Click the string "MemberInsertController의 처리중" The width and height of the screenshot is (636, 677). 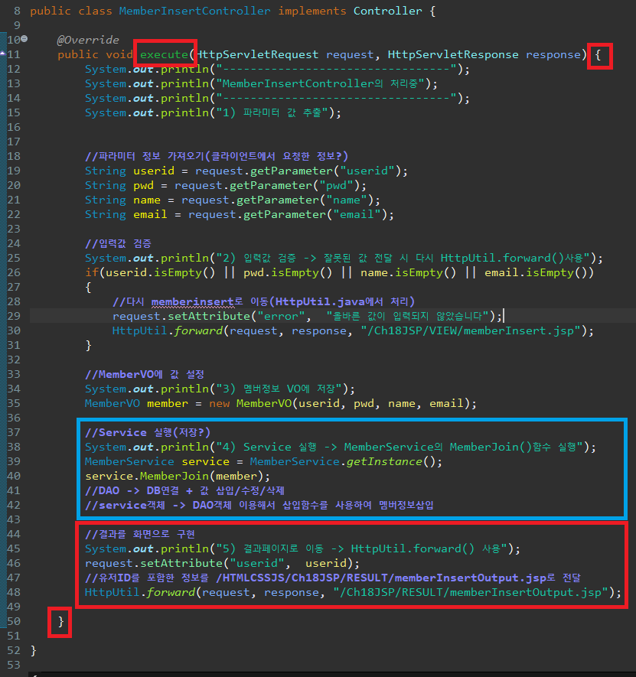point(320,83)
